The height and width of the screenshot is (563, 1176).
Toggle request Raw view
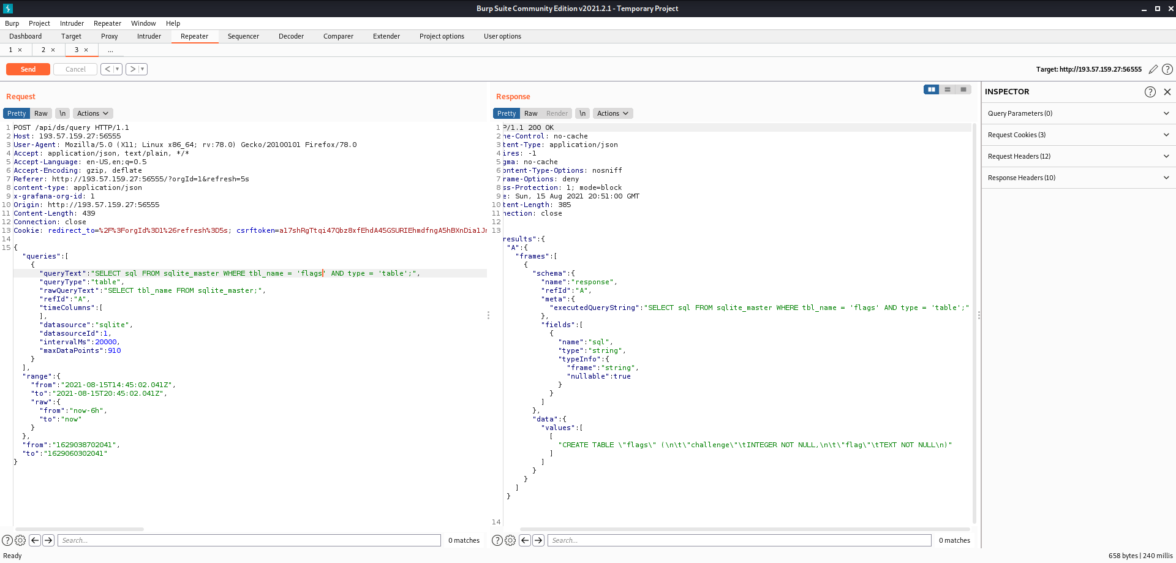41,113
